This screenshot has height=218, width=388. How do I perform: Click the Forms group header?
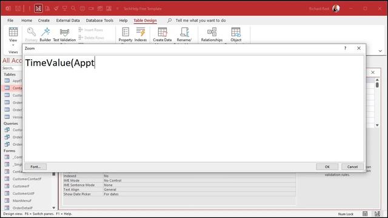coord(10,151)
